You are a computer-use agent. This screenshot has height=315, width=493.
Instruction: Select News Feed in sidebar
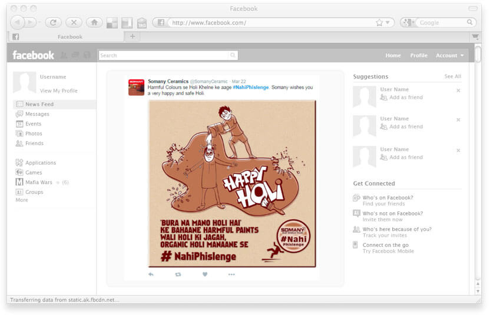[54, 104]
